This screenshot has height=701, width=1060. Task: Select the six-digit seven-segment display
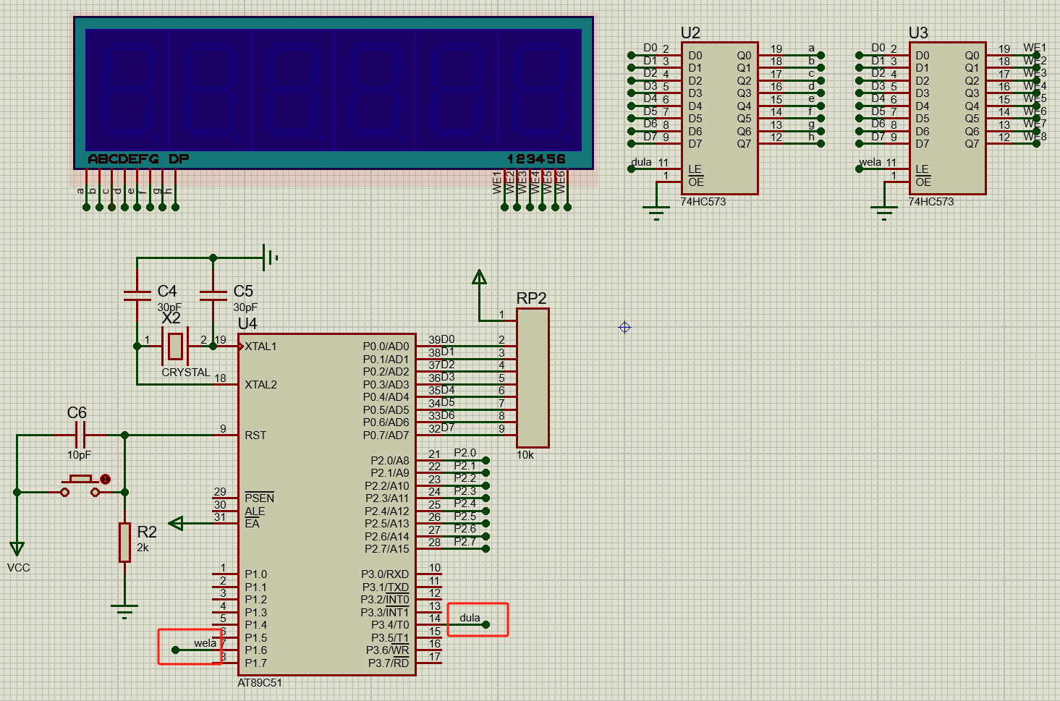click(334, 93)
